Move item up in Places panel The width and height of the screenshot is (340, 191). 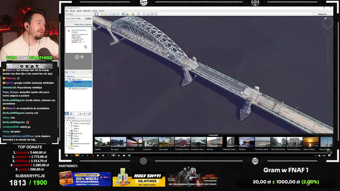(x=80, y=114)
